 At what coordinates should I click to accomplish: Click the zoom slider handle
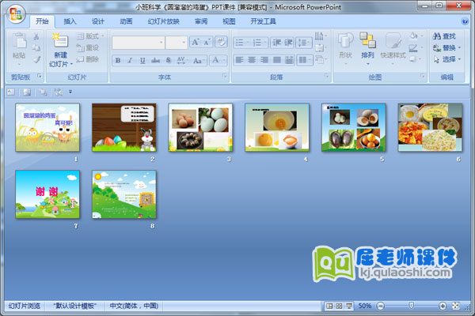point(411,306)
